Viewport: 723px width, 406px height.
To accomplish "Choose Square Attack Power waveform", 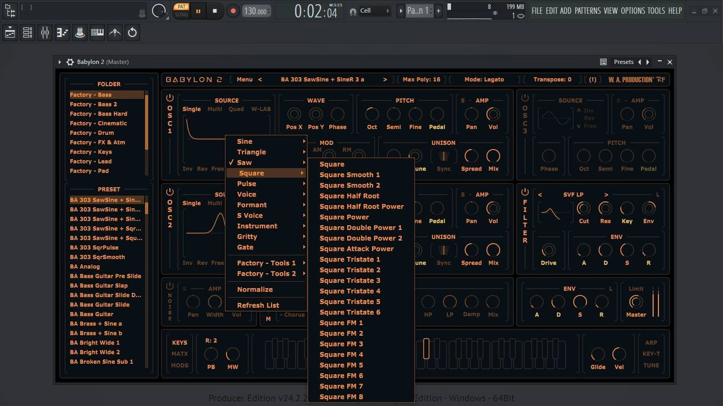I will click(361, 248).
